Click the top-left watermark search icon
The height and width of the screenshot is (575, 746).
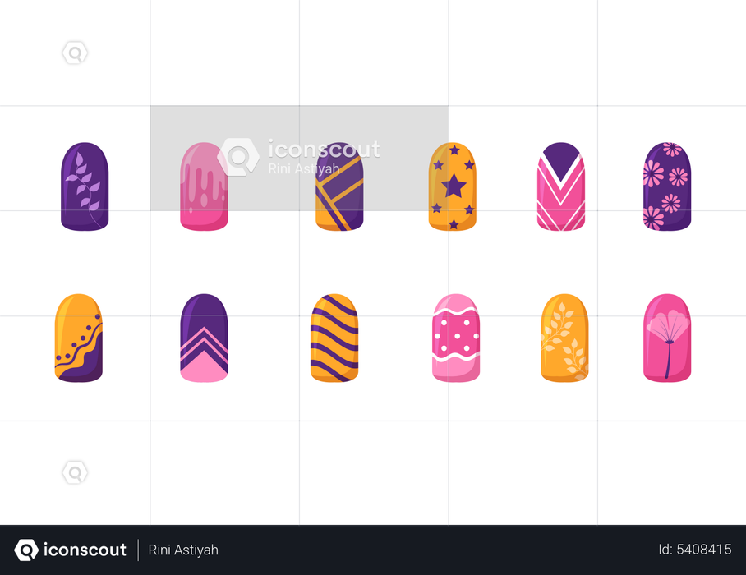click(x=75, y=53)
